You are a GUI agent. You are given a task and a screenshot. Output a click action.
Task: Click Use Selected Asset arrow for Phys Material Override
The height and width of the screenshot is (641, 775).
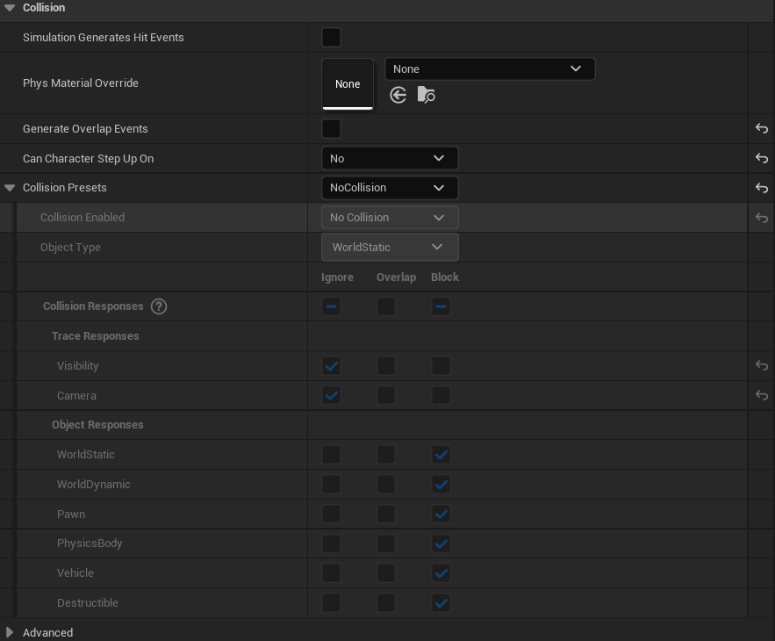pos(398,95)
